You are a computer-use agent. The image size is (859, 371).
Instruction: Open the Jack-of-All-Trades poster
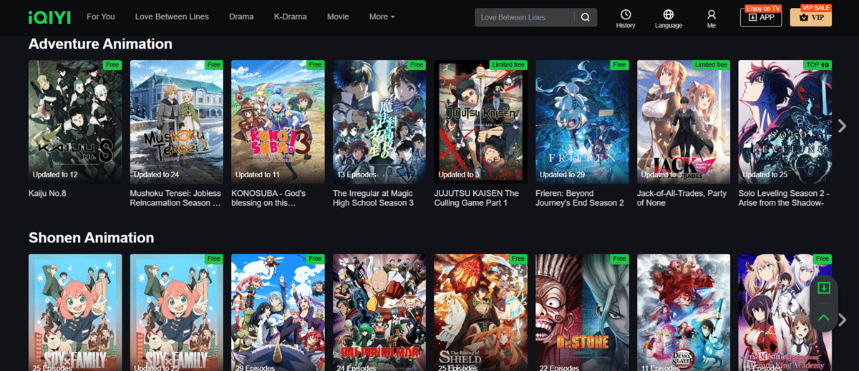[x=684, y=122]
